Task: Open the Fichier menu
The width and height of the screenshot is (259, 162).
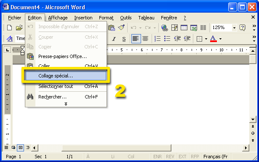Action: pyautogui.click(x=15, y=18)
